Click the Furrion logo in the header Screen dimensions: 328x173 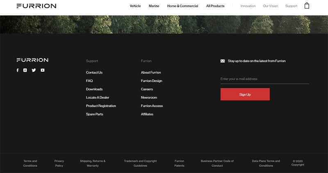[36, 6]
